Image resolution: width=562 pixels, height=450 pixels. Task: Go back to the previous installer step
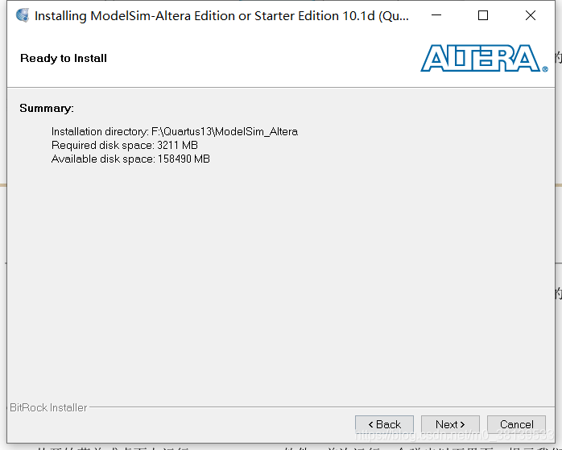pos(384,424)
